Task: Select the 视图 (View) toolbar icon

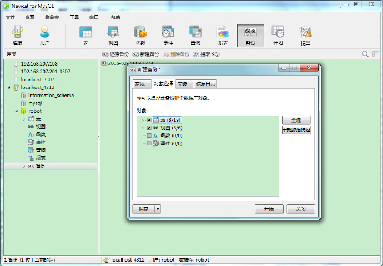Action: (x=113, y=36)
